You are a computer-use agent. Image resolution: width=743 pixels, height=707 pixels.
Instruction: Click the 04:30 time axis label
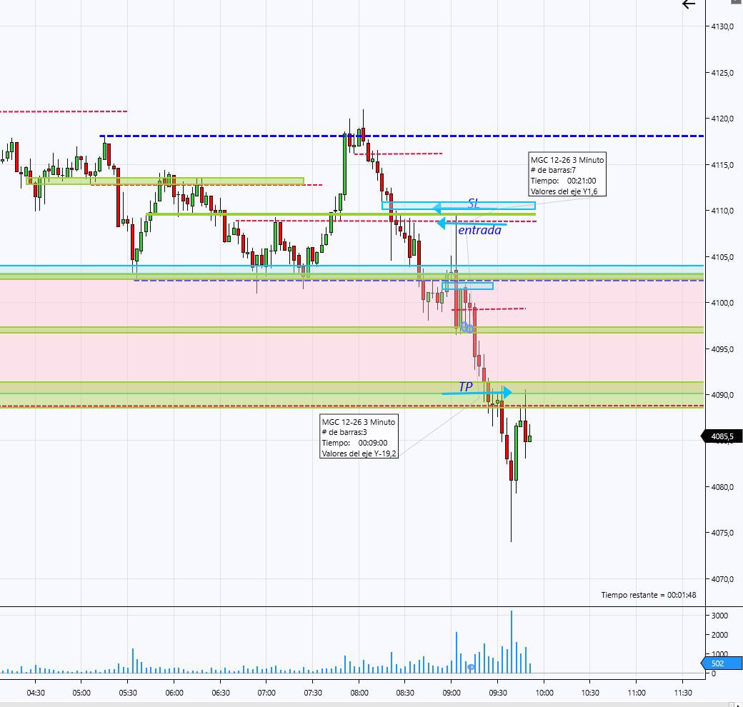pos(36,693)
